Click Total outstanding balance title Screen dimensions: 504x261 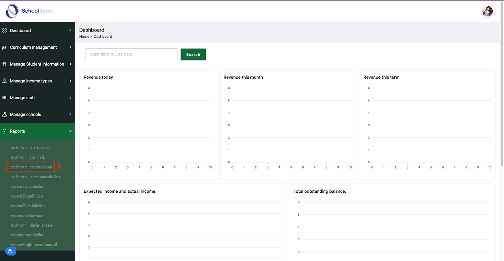pos(320,191)
